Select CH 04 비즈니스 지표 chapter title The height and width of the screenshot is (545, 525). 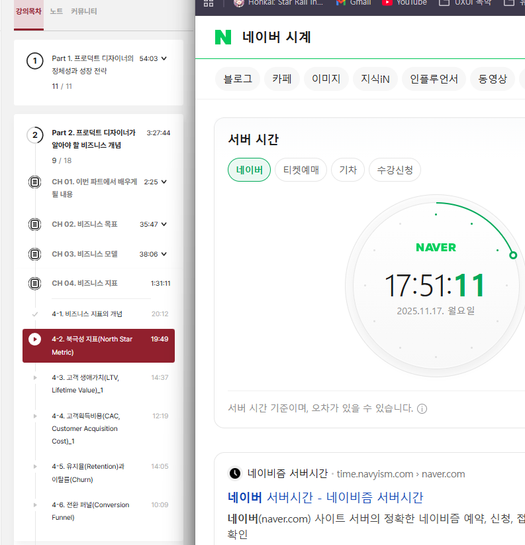click(85, 283)
